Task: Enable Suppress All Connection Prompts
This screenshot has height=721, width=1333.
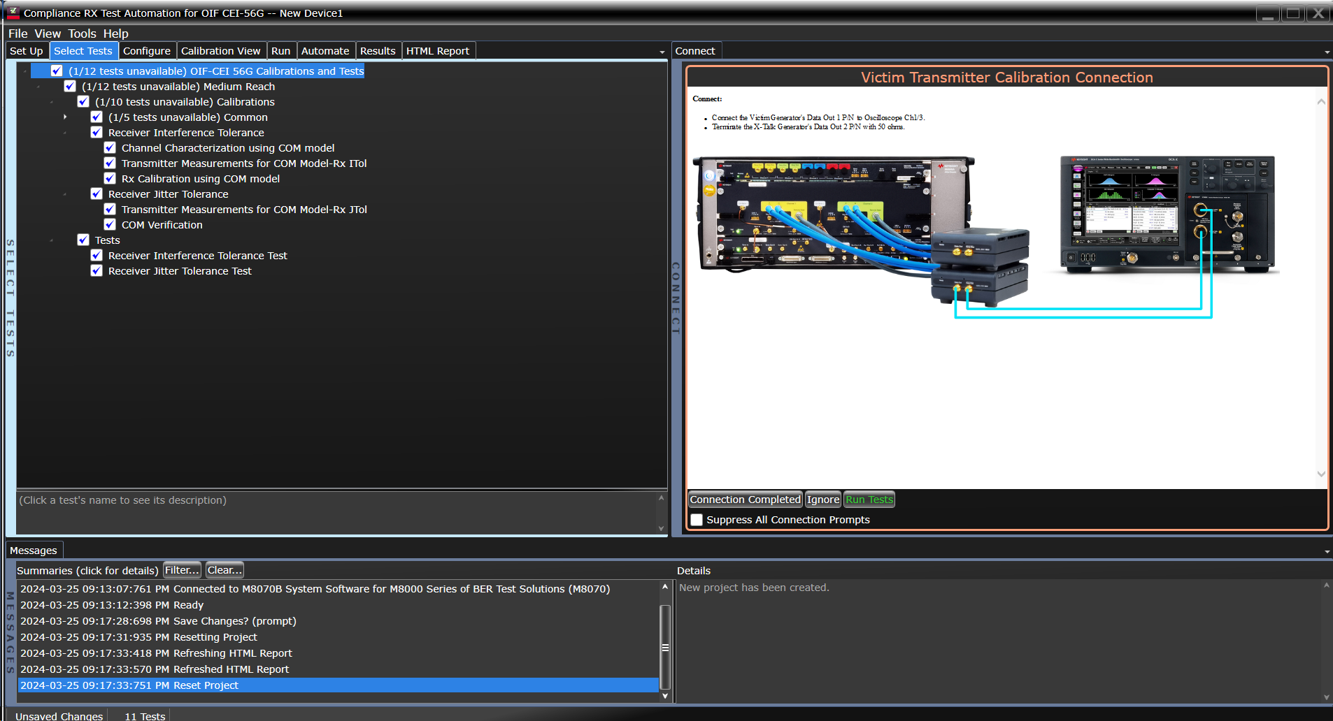Action: pos(696,520)
